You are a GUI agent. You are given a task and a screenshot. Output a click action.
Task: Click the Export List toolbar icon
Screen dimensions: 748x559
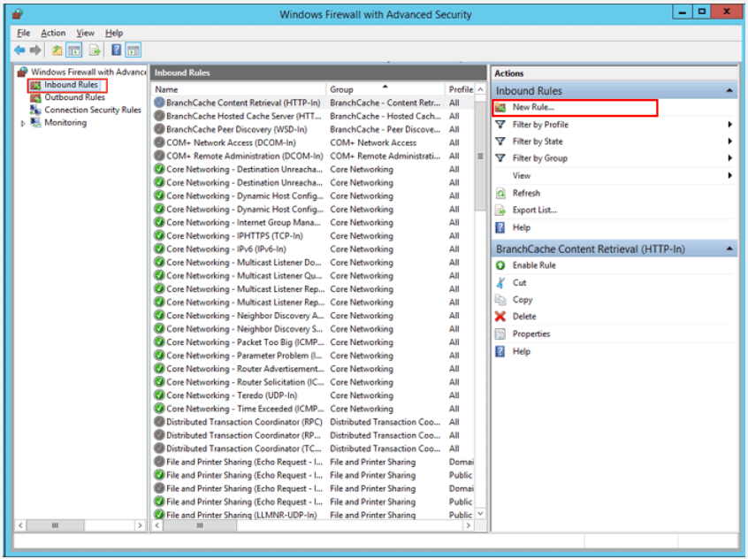tap(95, 50)
